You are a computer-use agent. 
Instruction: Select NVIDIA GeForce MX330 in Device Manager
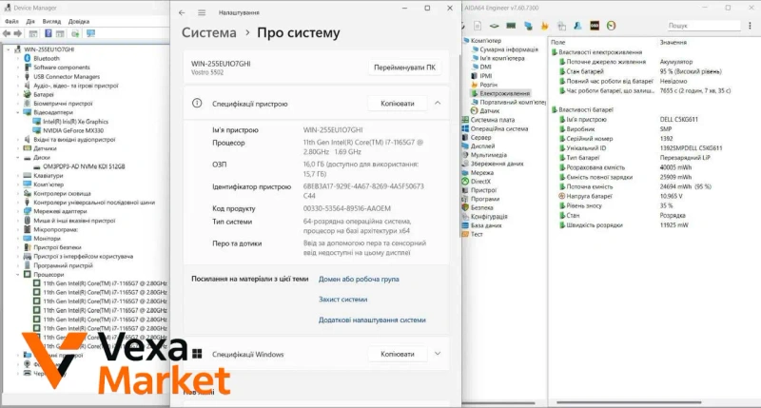[73, 130]
